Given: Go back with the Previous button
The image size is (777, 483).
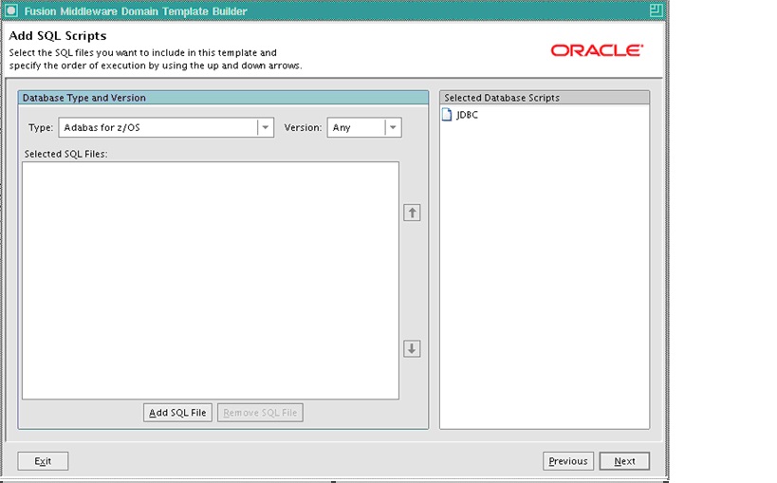Looking at the screenshot, I should (x=568, y=461).
